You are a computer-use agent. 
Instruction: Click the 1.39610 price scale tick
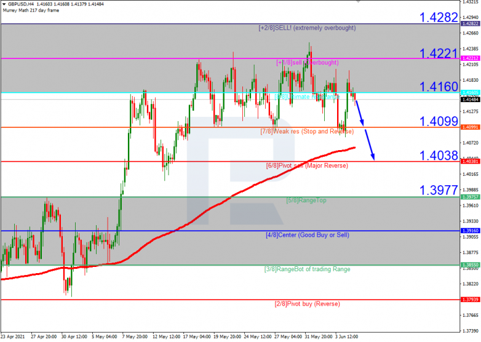coord(471,205)
